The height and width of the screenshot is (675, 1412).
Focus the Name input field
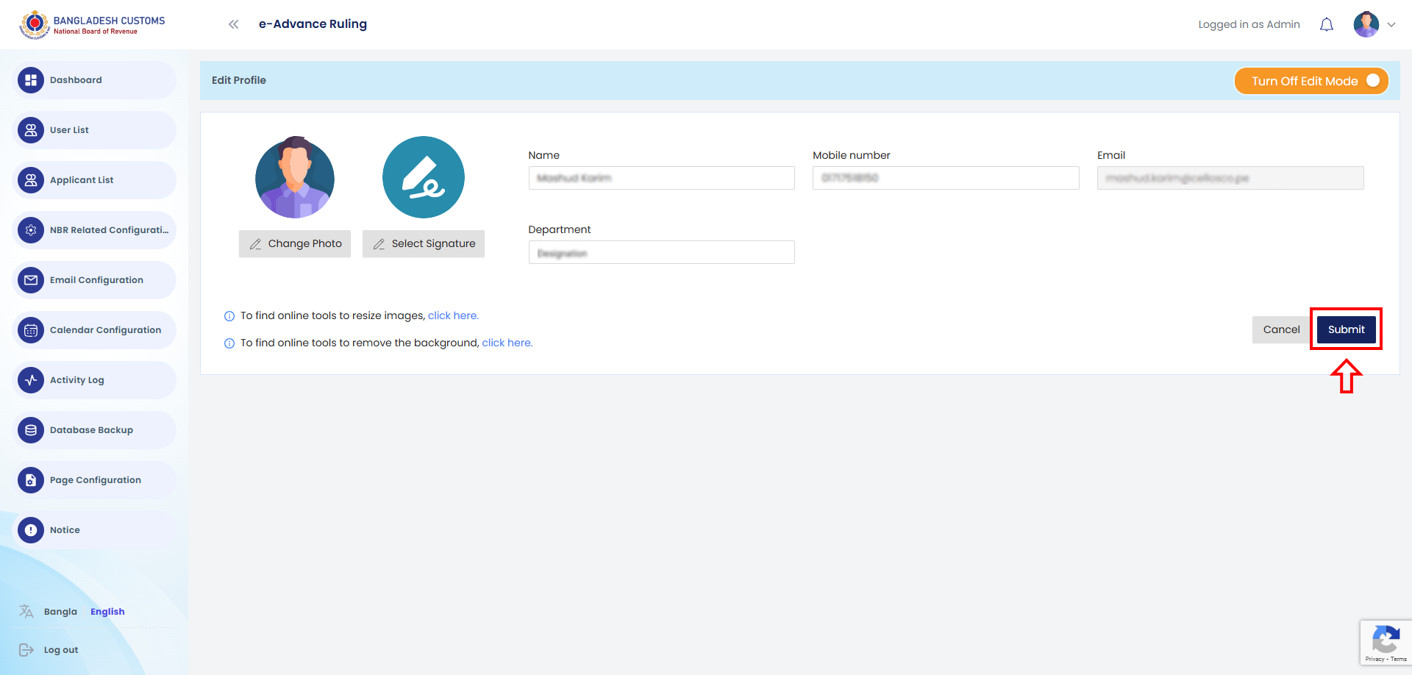pyautogui.click(x=662, y=178)
